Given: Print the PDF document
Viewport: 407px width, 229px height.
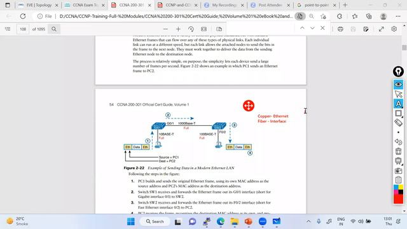Looking at the screenshot, I should coord(340,29).
